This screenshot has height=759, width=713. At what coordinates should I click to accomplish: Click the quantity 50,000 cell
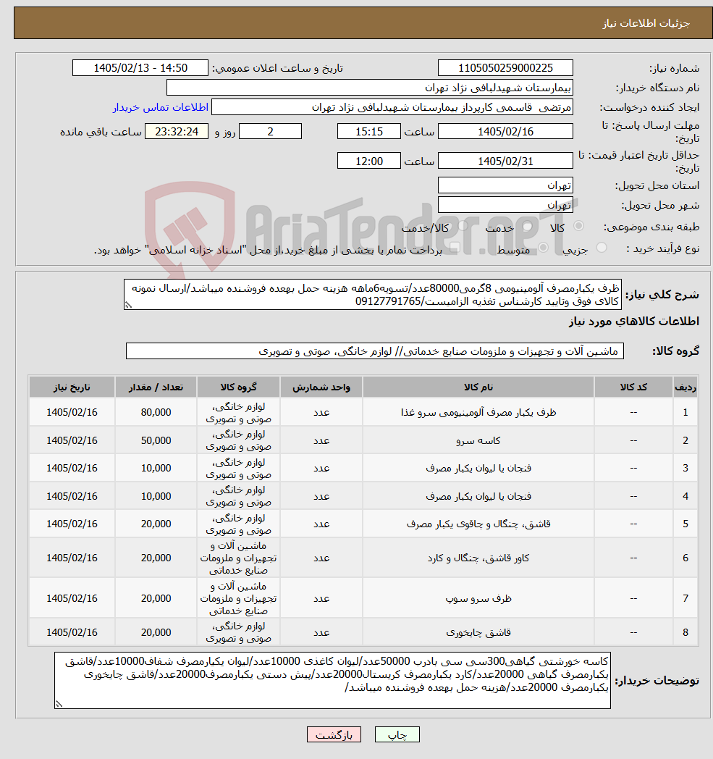coord(156,440)
